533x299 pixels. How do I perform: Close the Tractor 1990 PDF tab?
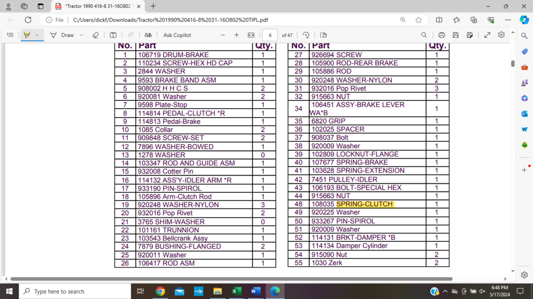coord(138,6)
